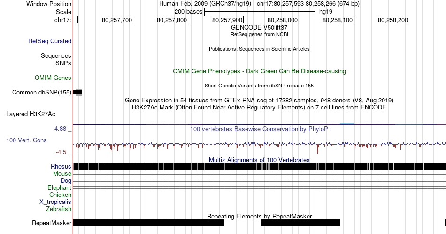Click the Elephant species label
This screenshot has height=234, width=446.
point(60,188)
